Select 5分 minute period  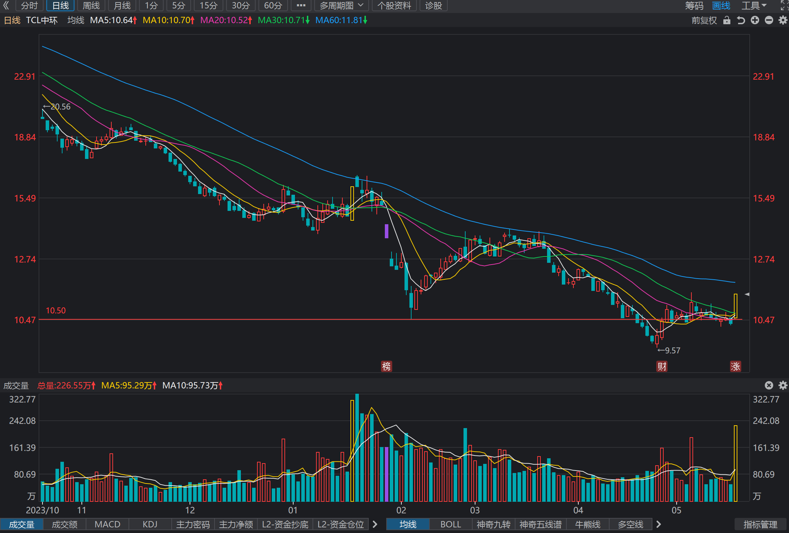click(x=178, y=5)
